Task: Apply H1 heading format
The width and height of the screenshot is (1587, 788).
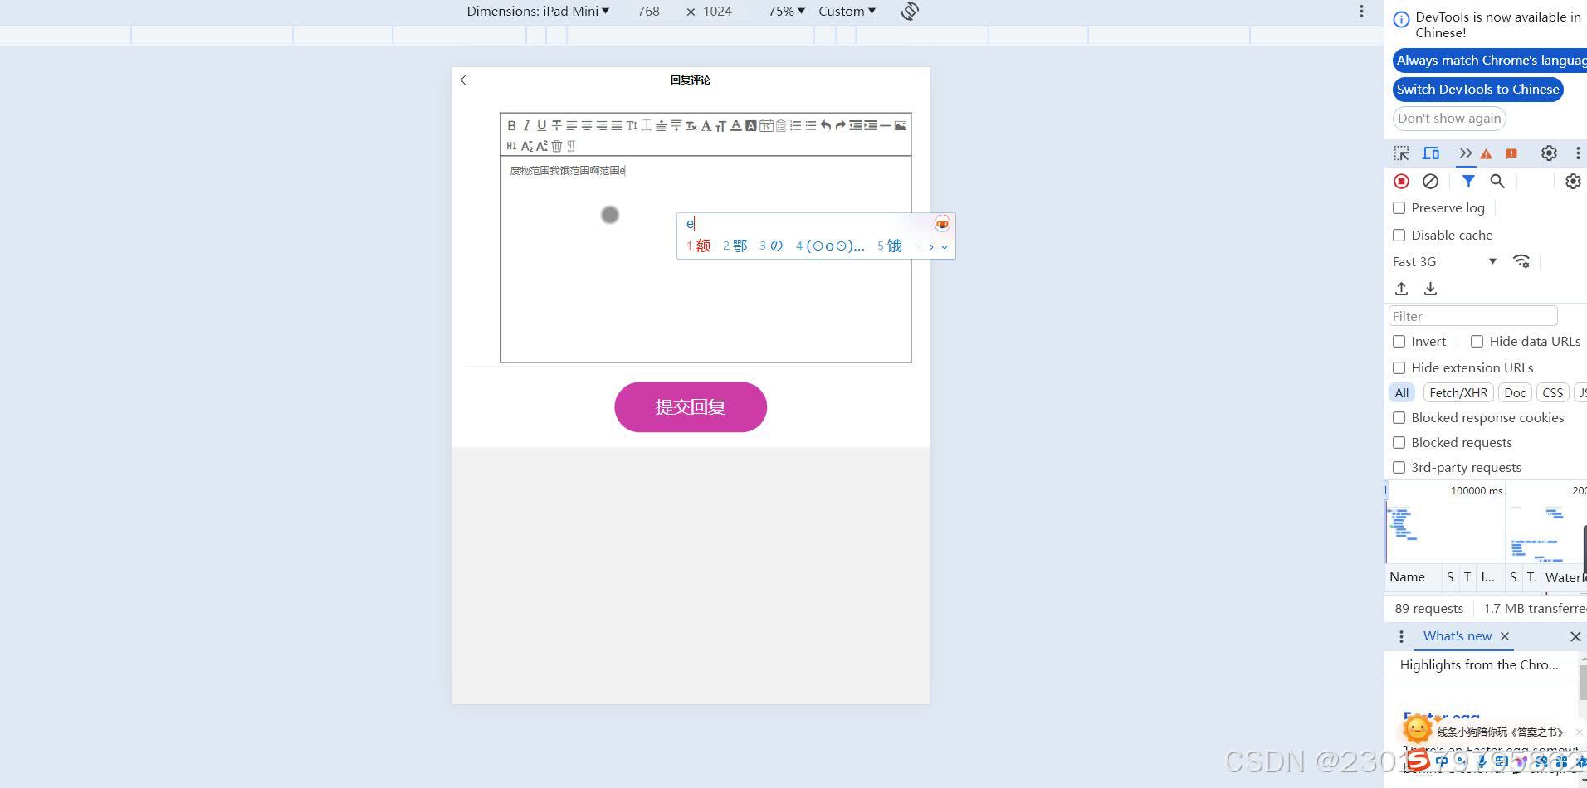Action: pos(511,146)
